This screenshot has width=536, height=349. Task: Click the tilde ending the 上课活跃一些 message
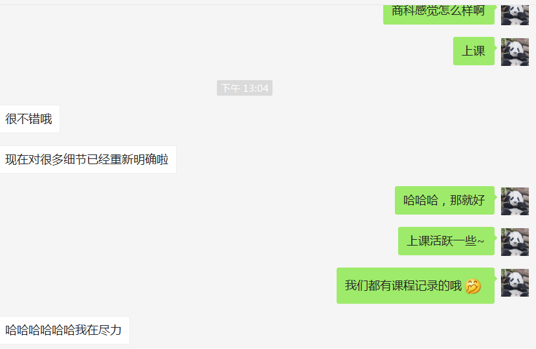[x=480, y=241]
